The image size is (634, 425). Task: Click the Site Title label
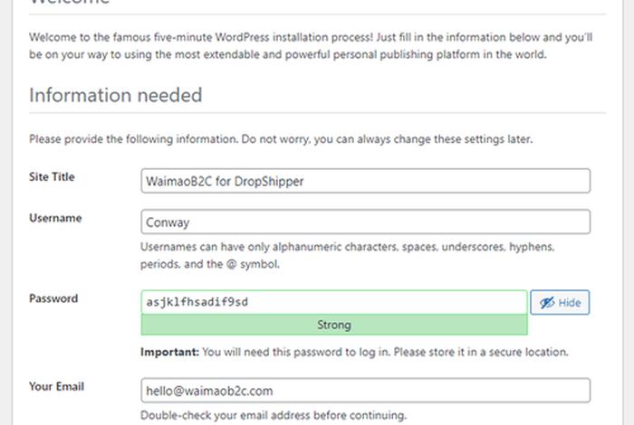click(x=52, y=176)
